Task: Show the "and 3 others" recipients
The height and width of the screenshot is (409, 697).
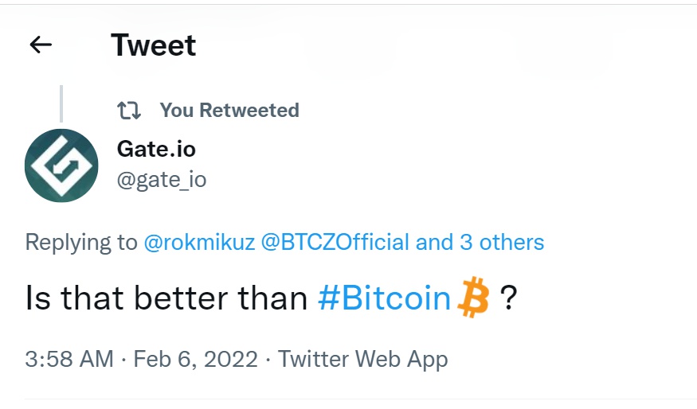Action: 480,242
